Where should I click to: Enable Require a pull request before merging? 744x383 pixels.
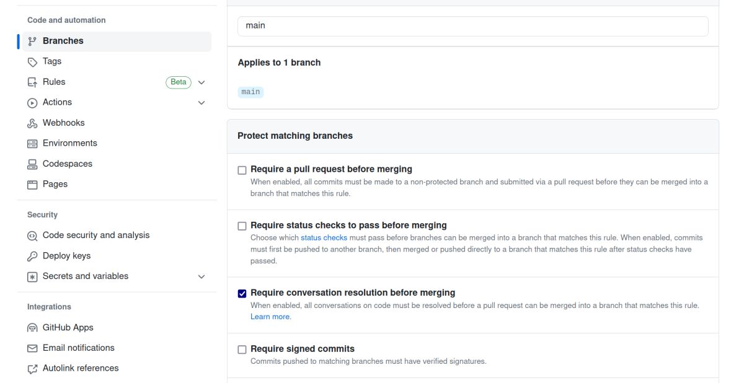[x=242, y=170]
